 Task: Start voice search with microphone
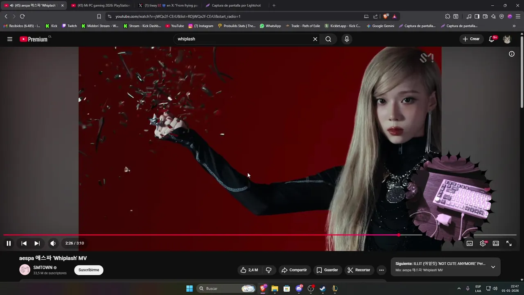347,39
